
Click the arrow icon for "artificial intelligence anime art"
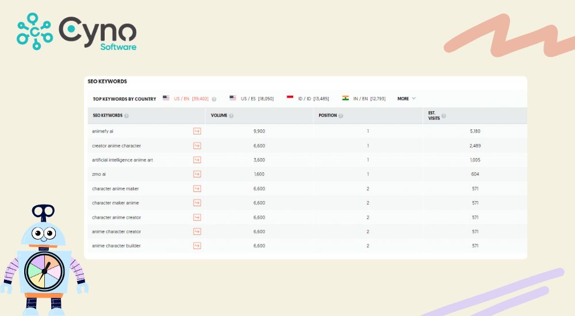pos(197,160)
